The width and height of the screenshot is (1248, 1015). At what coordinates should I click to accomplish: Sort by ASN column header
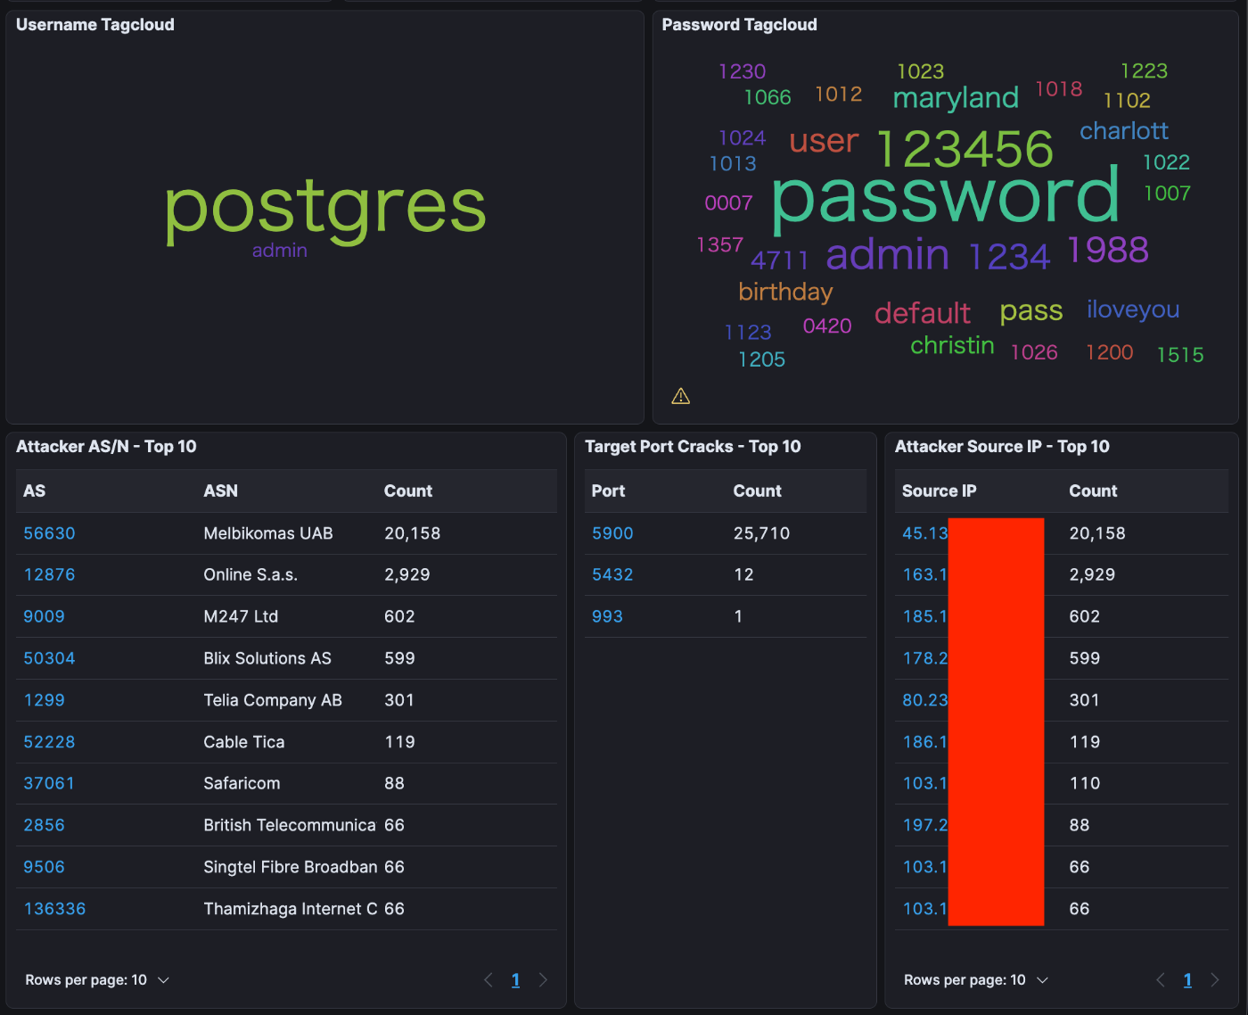(x=220, y=491)
